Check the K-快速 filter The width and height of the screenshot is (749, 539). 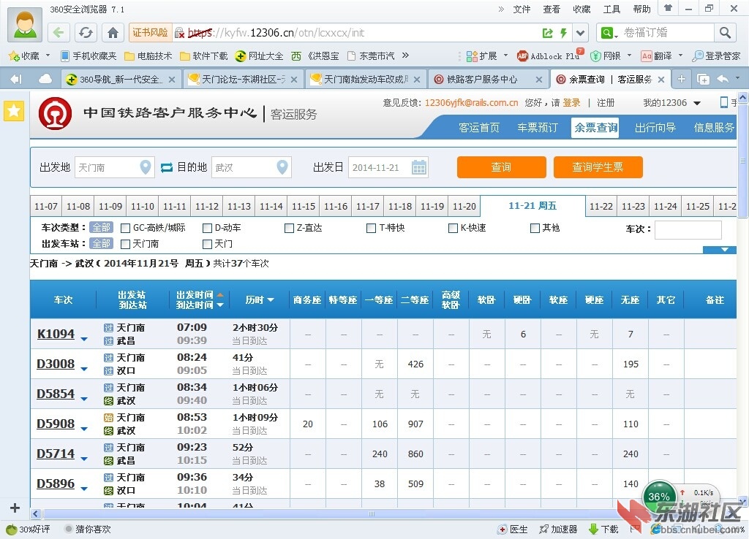point(453,228)
